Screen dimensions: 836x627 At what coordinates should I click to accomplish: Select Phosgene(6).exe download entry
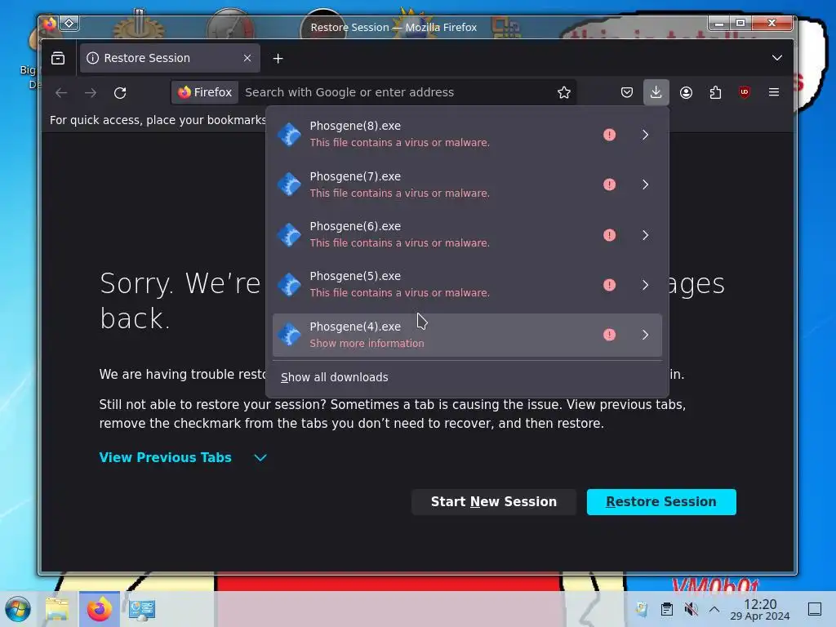point(467,234)
